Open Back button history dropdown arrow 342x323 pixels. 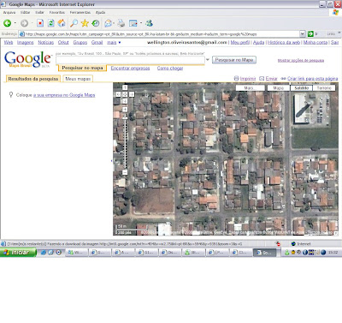tap(15, 23)
